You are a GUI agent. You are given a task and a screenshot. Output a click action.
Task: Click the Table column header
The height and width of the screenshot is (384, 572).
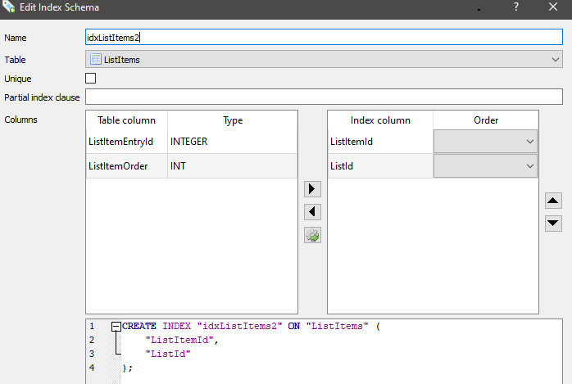pyautogui.click(x=126, y=120)
